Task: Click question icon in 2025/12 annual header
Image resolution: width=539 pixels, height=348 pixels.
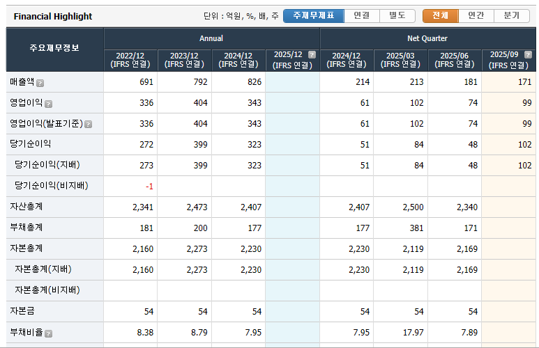Action: (x=312, y=54)
